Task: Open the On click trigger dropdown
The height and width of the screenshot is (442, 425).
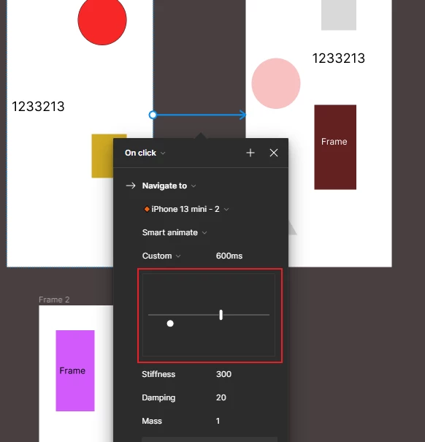Action: pyautogui.click(x=145, y=153)
